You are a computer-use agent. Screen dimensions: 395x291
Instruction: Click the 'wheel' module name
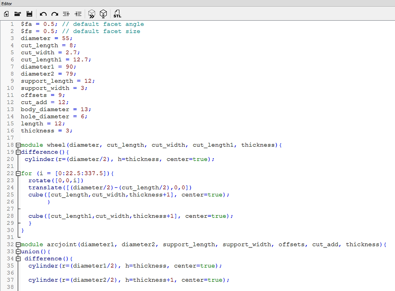pos(56,145)
